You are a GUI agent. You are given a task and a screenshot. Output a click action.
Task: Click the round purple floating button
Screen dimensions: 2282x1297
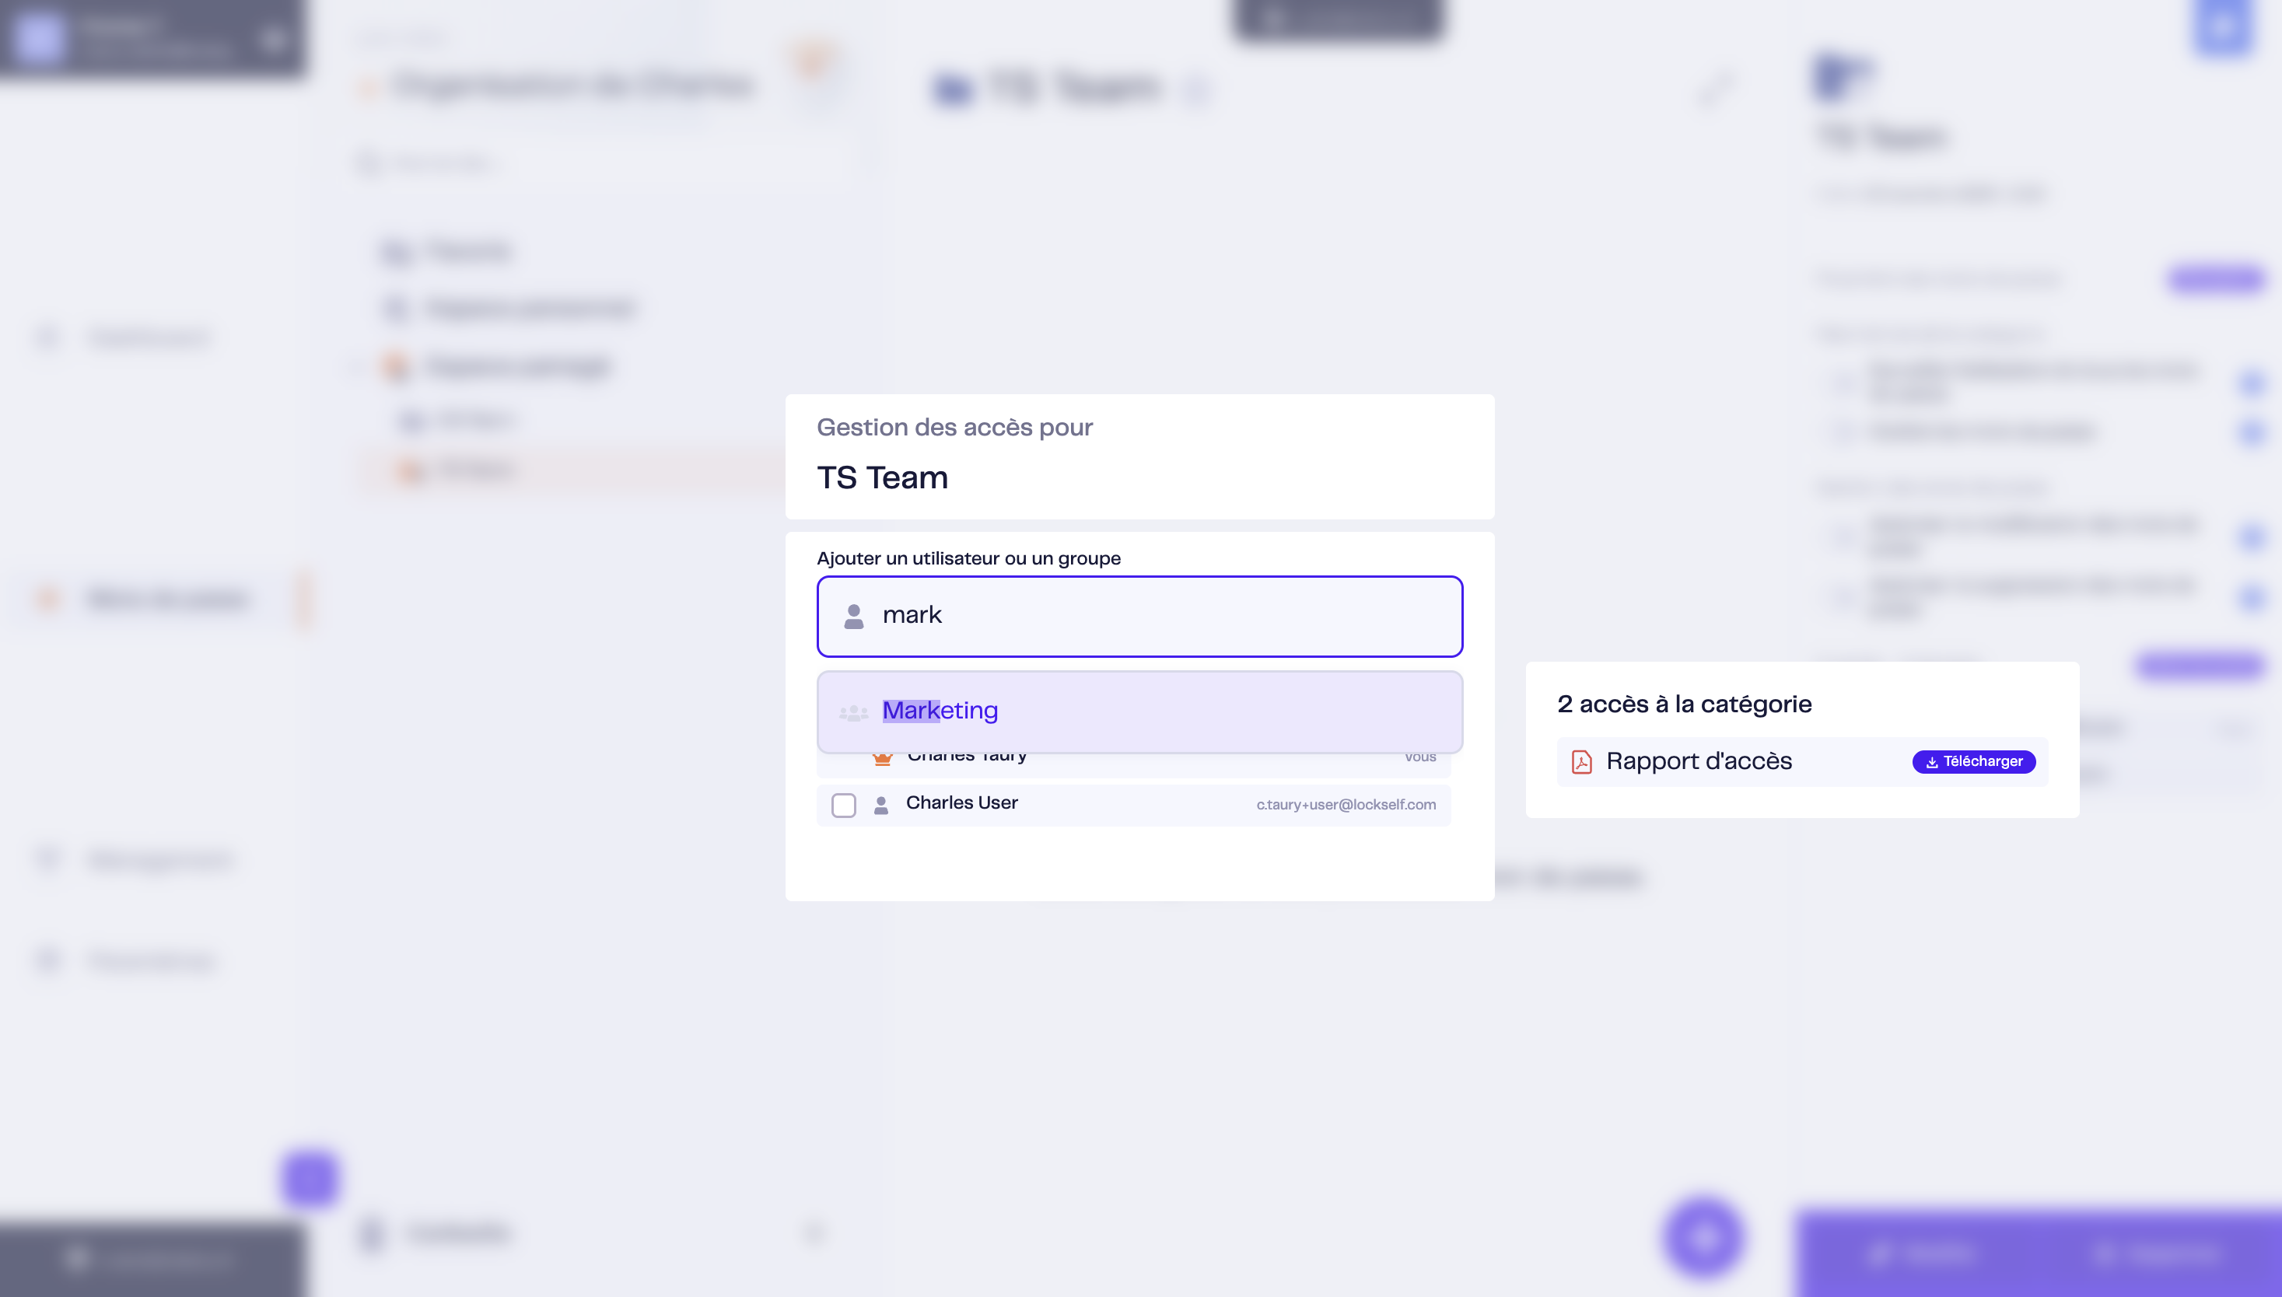[1703, 1236]
